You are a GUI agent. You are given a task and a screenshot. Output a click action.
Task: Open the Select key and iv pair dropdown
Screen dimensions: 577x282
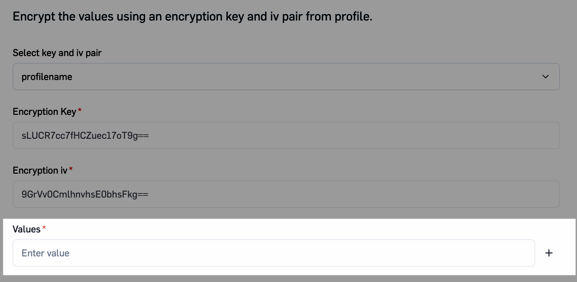tap(286, 77)
